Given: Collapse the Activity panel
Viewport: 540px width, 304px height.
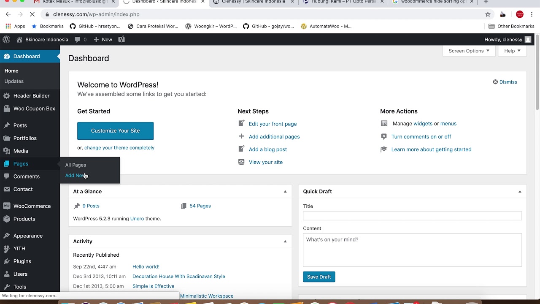Looking at the screenshot, I should coord(285,242).
